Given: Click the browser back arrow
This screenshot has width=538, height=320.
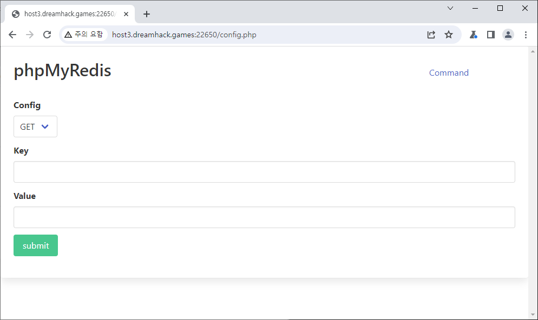Looking at the screenshot, I should click(x=12, y=35).
